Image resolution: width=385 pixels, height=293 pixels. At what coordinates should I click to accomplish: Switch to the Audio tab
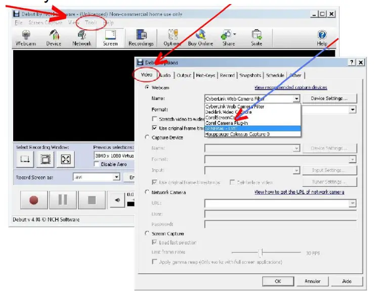(x=165, y=75)
